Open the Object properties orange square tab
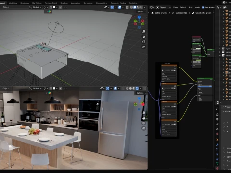231x173 pixels. coord(218,140)
